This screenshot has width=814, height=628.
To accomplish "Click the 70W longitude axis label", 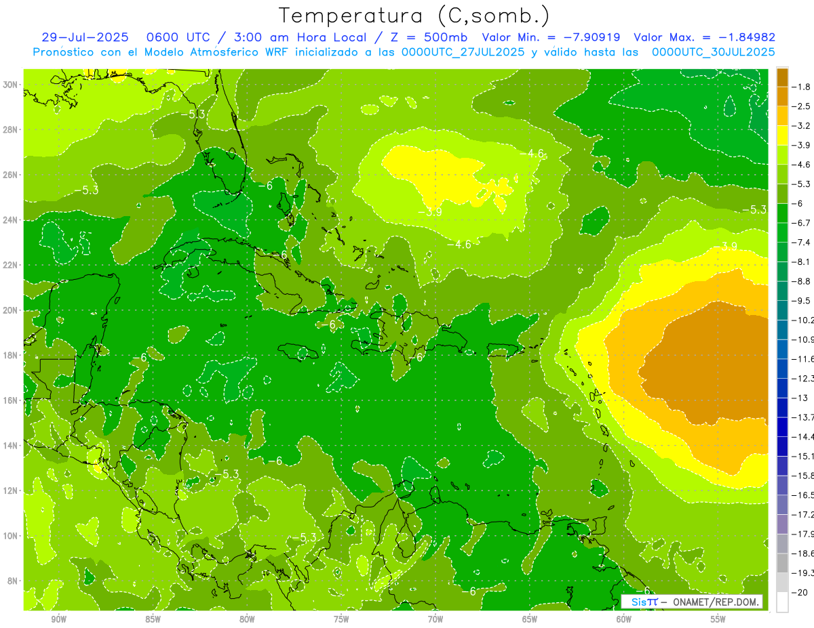I will tap(435, 619).
